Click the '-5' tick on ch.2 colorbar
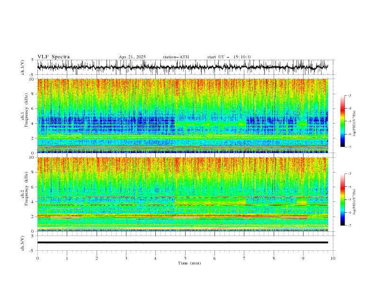The image size is (375, 290). coord(349,199)
